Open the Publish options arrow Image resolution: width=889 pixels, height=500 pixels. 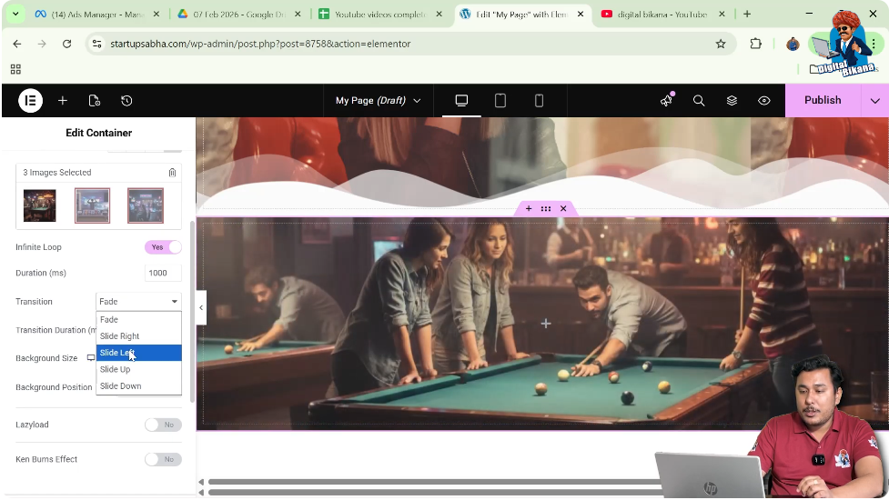tap(875, 101)
